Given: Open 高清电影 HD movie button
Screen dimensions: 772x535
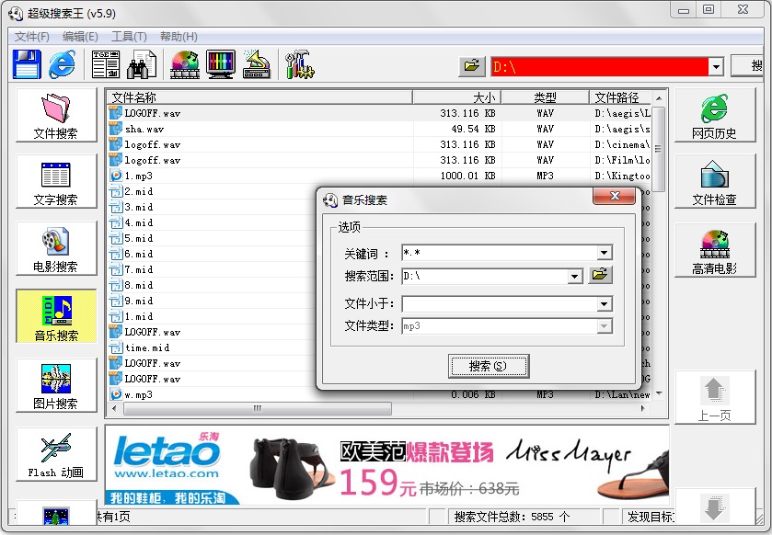Looking at the screenshot, I should 714,251.
